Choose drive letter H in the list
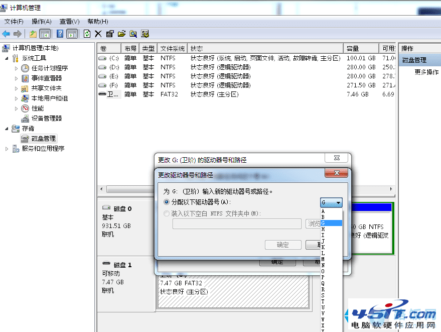 click(331, 229)
